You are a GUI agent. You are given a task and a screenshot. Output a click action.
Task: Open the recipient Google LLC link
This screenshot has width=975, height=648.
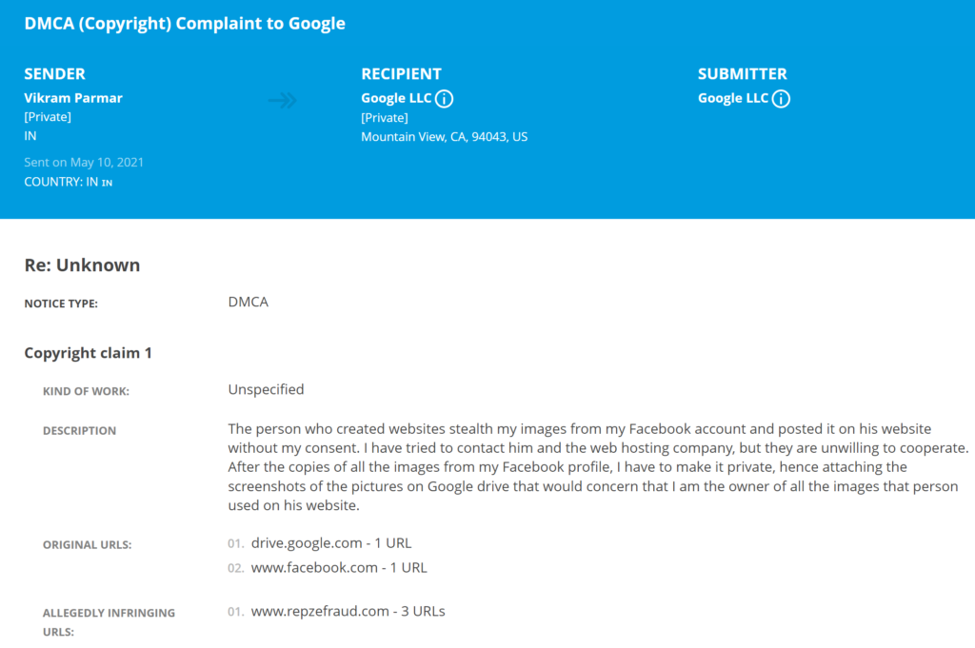pos(396,98)
